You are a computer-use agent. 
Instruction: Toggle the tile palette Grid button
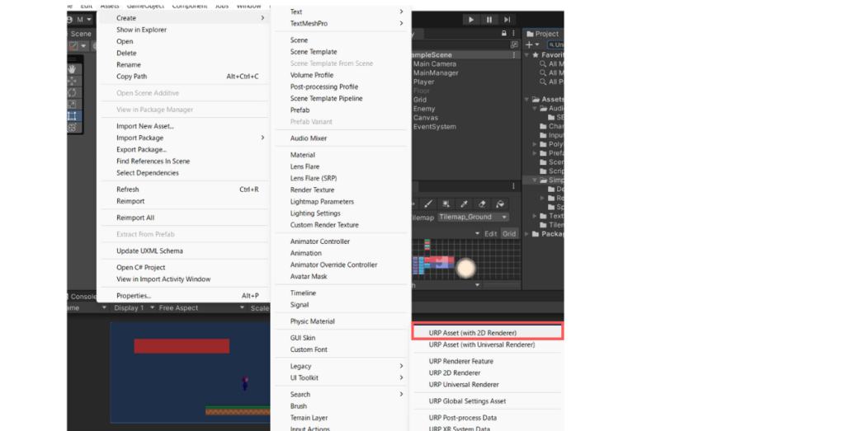tap(509, 233)
